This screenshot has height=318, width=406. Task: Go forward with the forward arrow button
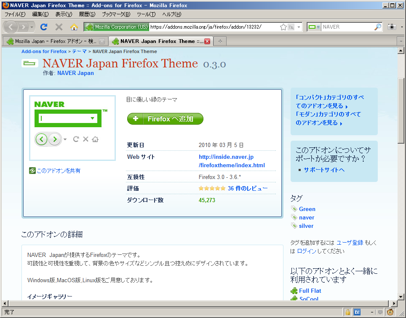(24, 27)
